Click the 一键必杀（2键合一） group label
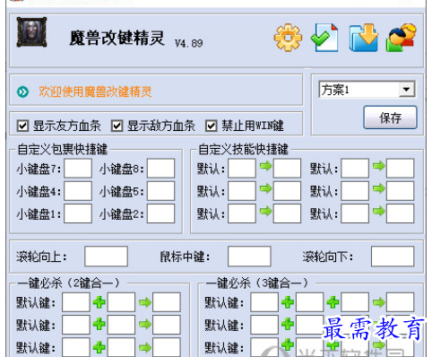The image size is (432, 357). (68, 283)
